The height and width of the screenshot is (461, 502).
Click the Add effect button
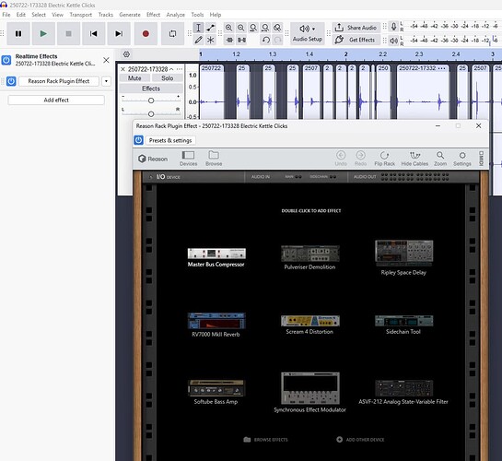click(x=56, y=100)
